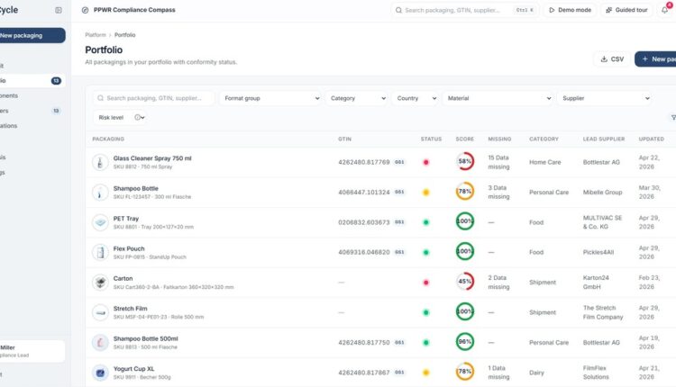Screen dimensions: 676x387
Task: Click the GS1 badge on the Shampoo Bottle row
Action: click(x=399, y=192)
